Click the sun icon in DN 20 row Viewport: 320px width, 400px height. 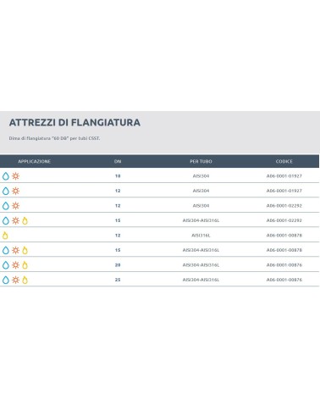click(x=15, y=265)
